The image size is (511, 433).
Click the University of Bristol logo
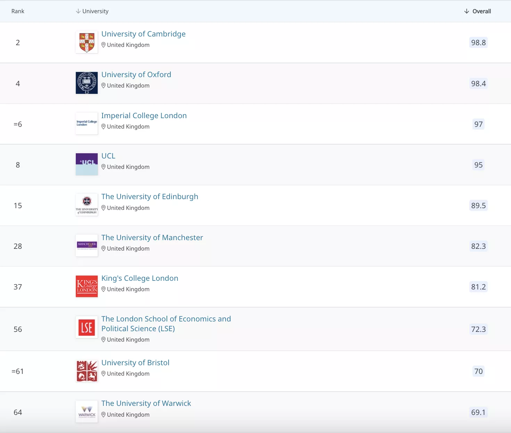click(87, 371)
